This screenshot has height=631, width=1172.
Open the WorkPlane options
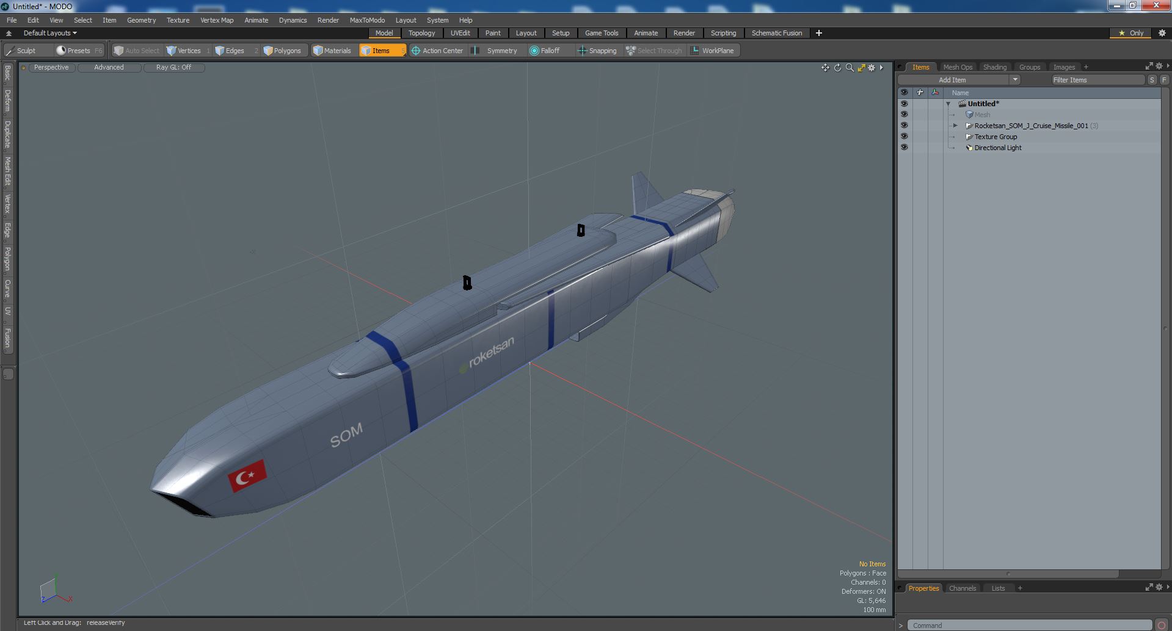click(x=714, y=51)
